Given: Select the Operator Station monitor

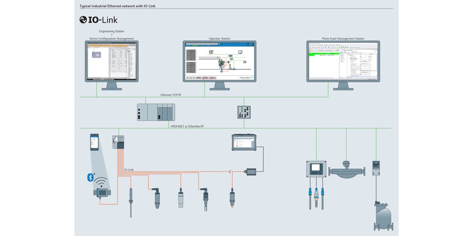Looking at the screenshot, I should tap(219, 65).
